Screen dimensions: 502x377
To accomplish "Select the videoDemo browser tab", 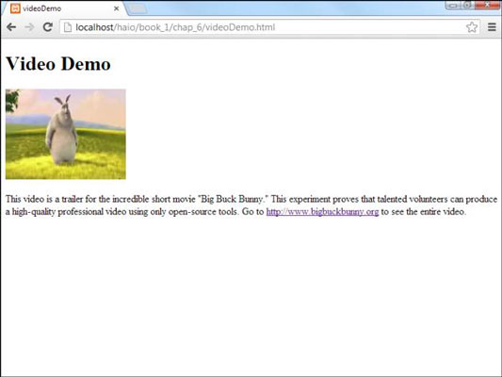I will (x=65, y=8).
